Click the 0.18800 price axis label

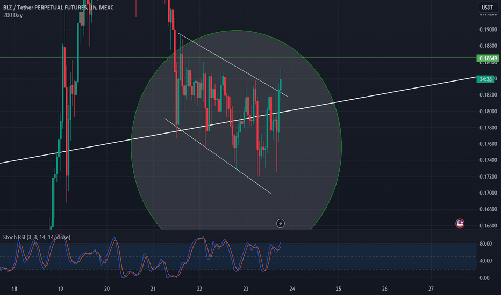pyautogui.click(x=488, y=46)
